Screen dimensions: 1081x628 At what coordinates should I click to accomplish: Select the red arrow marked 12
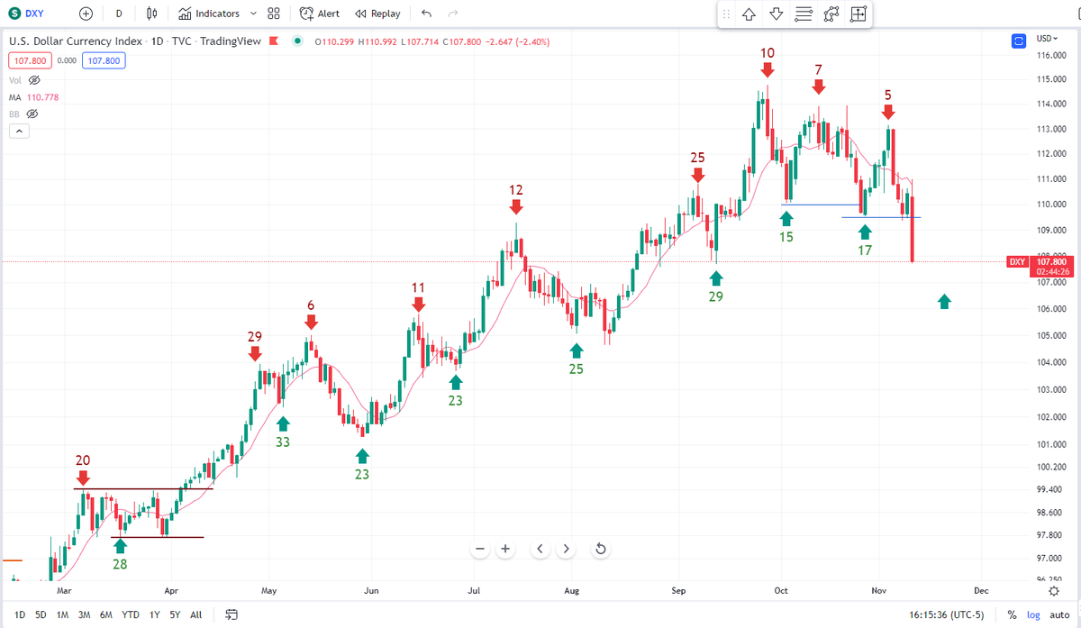[x=515, y=207]
